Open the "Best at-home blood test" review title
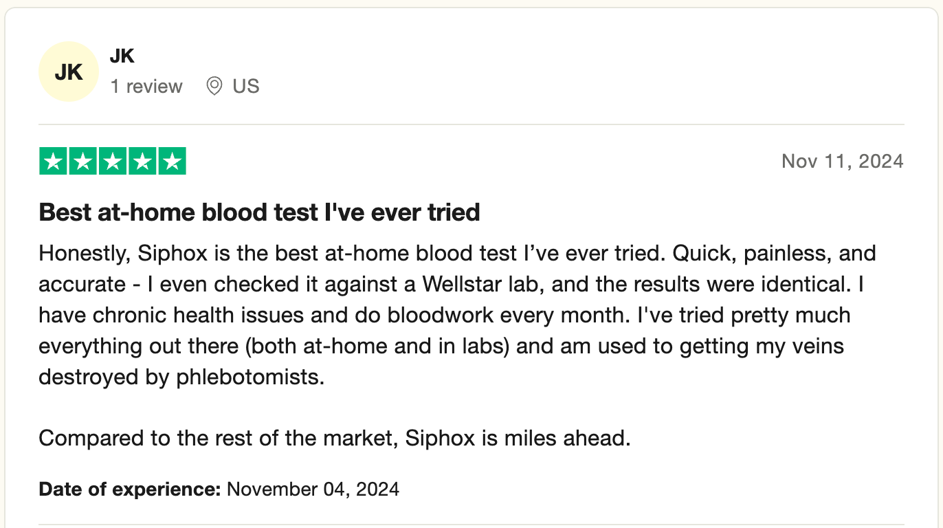The height and width of the screenshot is (528, 943). coord(259,212)
